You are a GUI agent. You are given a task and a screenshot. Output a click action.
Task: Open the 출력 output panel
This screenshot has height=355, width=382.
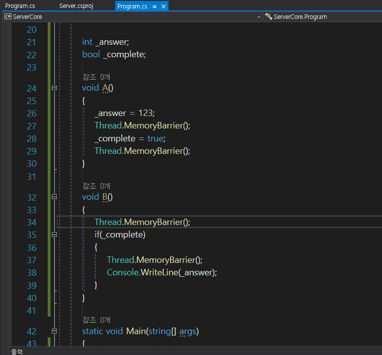[x=17, y=352]
